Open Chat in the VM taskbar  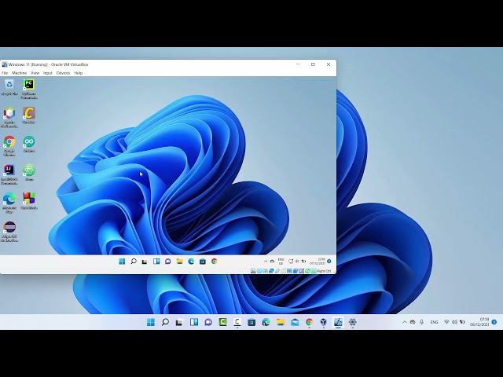pyautogui.click(x=168, y=262)
